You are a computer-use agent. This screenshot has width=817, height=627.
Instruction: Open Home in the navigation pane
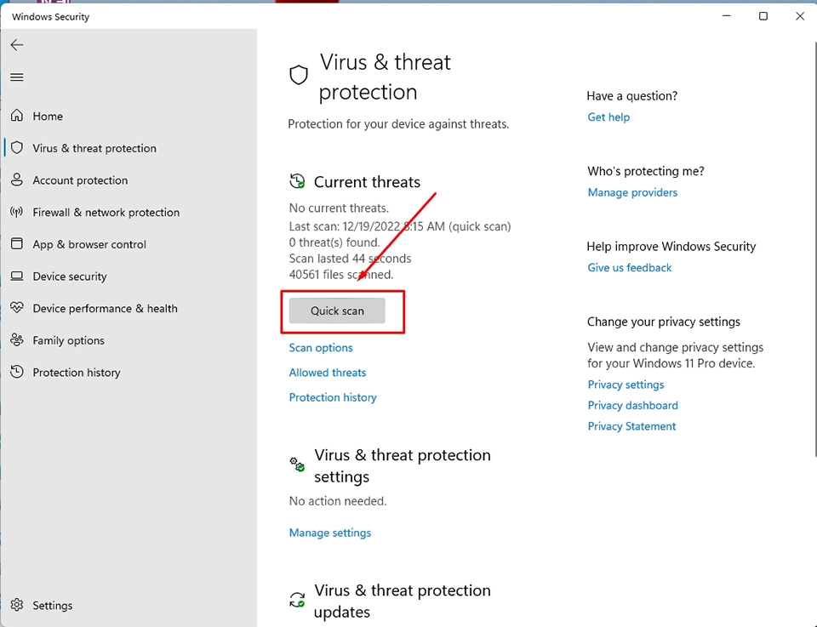tap(48, 116)
